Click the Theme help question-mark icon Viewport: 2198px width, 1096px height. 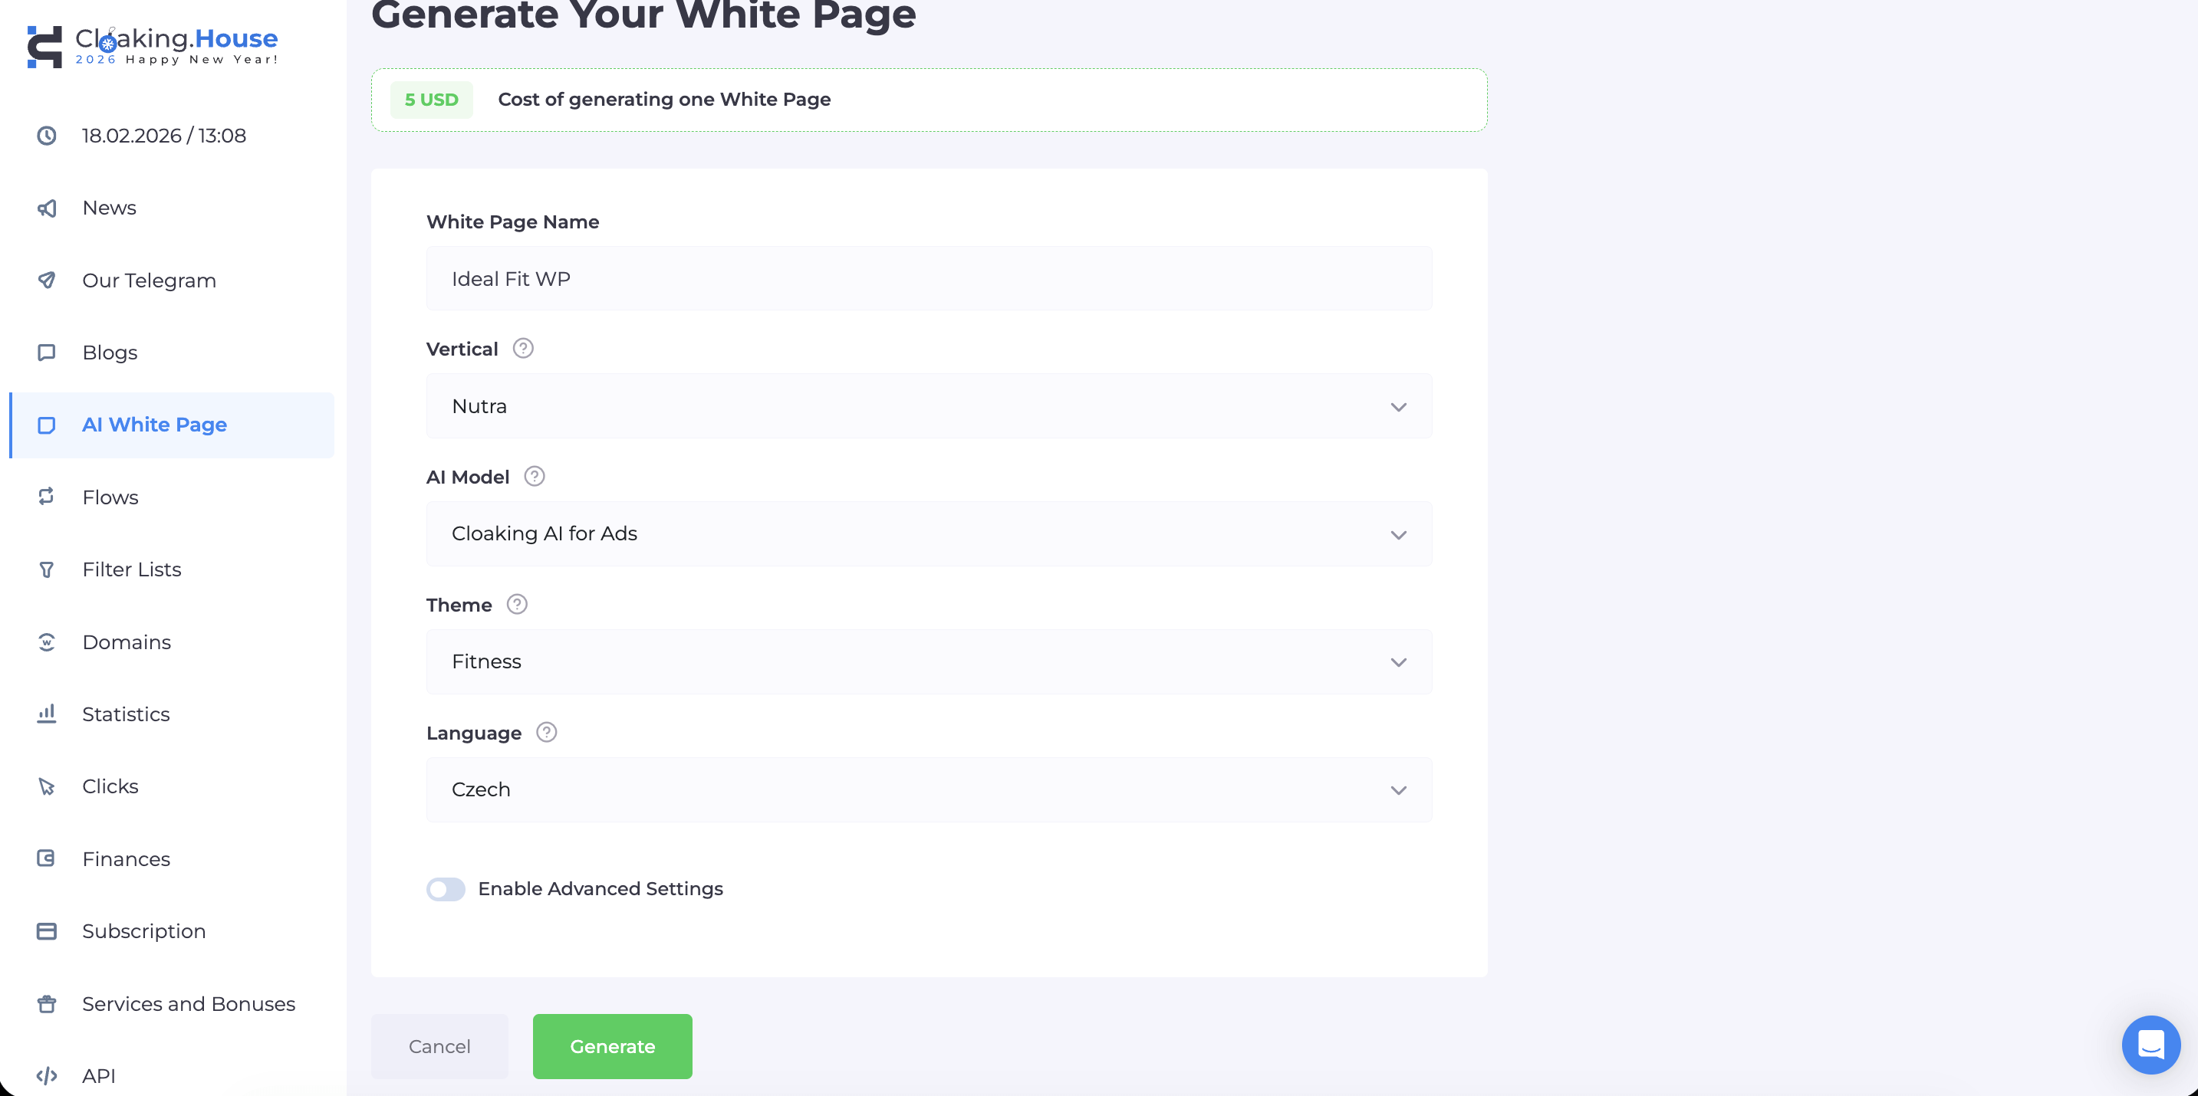coord(517,604)
